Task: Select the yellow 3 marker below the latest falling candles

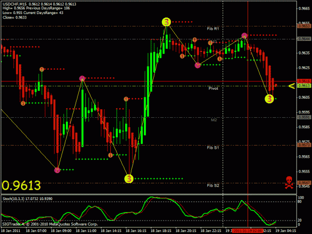Action: tap(269, 99)
